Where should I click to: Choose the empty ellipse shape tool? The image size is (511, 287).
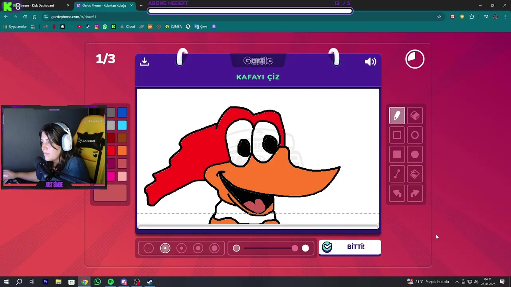click(x=415, y=135)
